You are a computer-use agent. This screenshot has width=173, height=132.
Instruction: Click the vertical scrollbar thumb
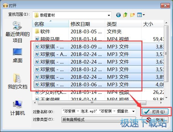coord(166,54)
